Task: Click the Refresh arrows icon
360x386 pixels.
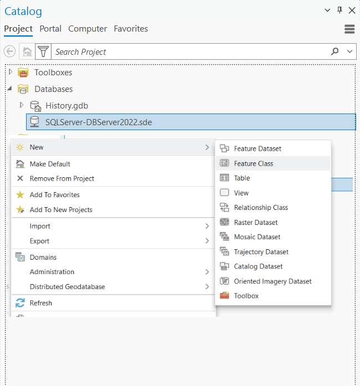Action: (20, 303)
